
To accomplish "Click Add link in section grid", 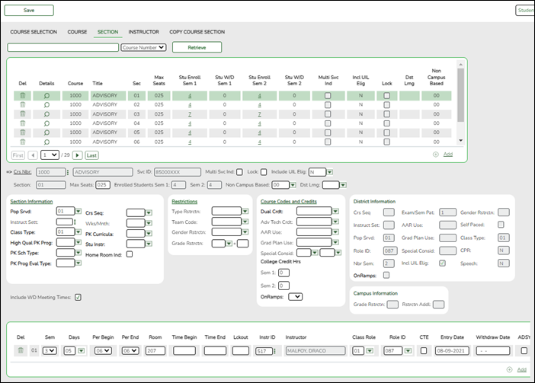I will 448,155.
